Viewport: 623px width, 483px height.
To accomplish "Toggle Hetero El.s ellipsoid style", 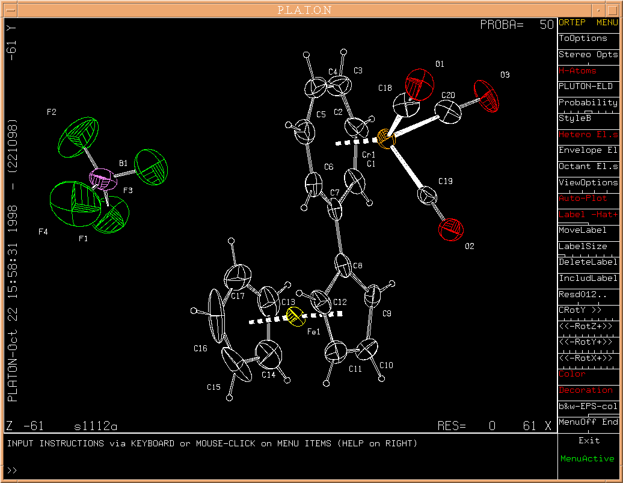I will [588, 134].
